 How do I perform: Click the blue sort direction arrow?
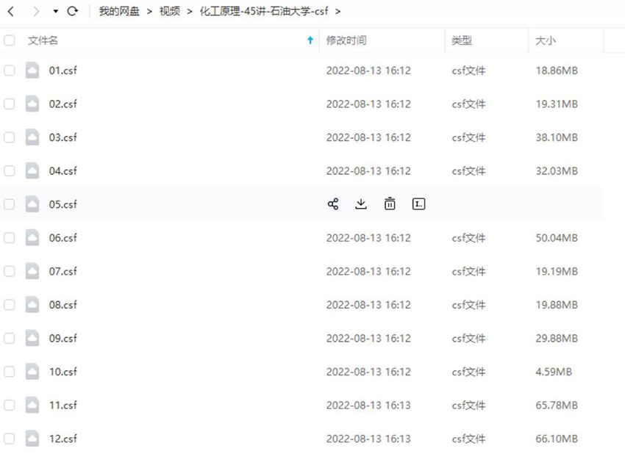(310, 40)
